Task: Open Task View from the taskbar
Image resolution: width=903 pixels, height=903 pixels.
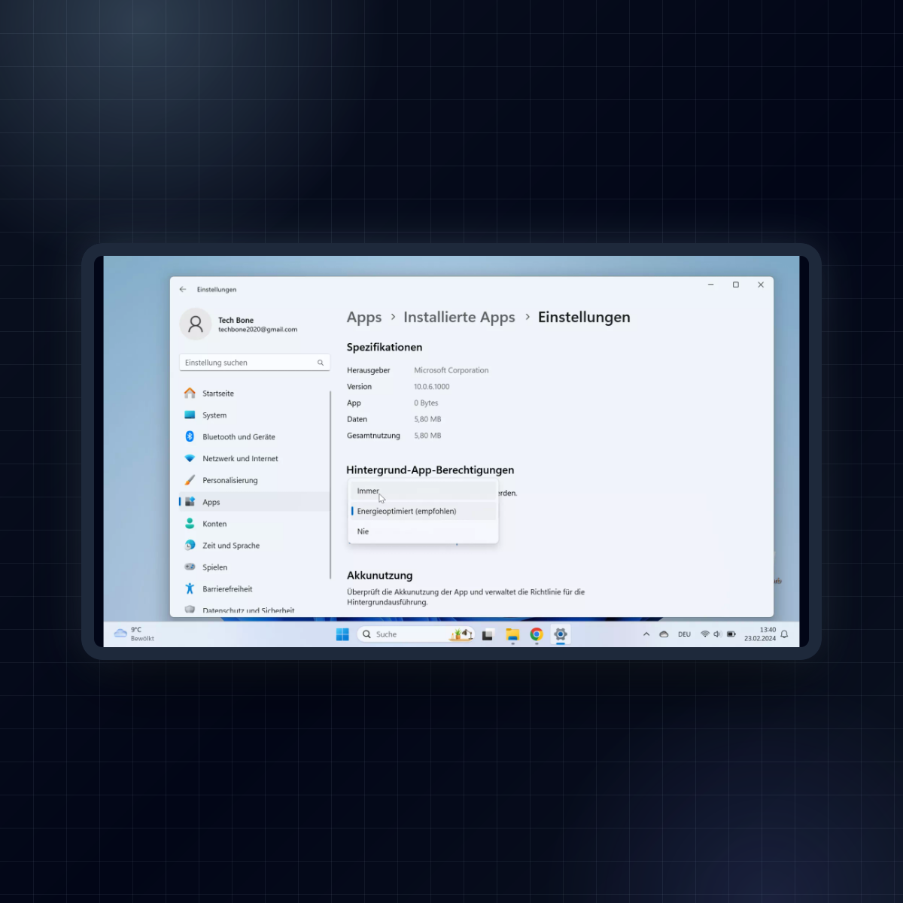Action: 488,634
